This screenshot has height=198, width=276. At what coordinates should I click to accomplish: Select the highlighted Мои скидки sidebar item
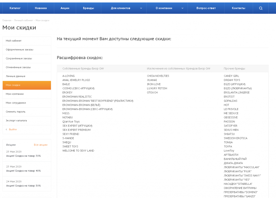27,85
